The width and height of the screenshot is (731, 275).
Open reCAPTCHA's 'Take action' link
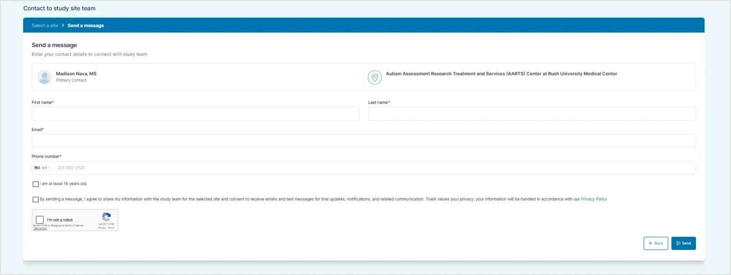coord(40,228)
